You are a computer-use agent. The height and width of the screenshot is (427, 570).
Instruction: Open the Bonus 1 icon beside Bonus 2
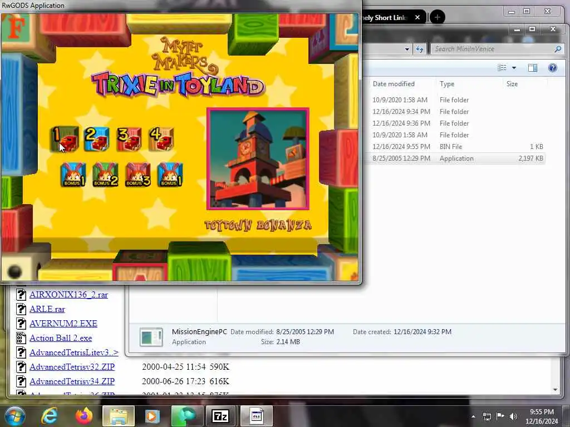(x=73, y=175)
